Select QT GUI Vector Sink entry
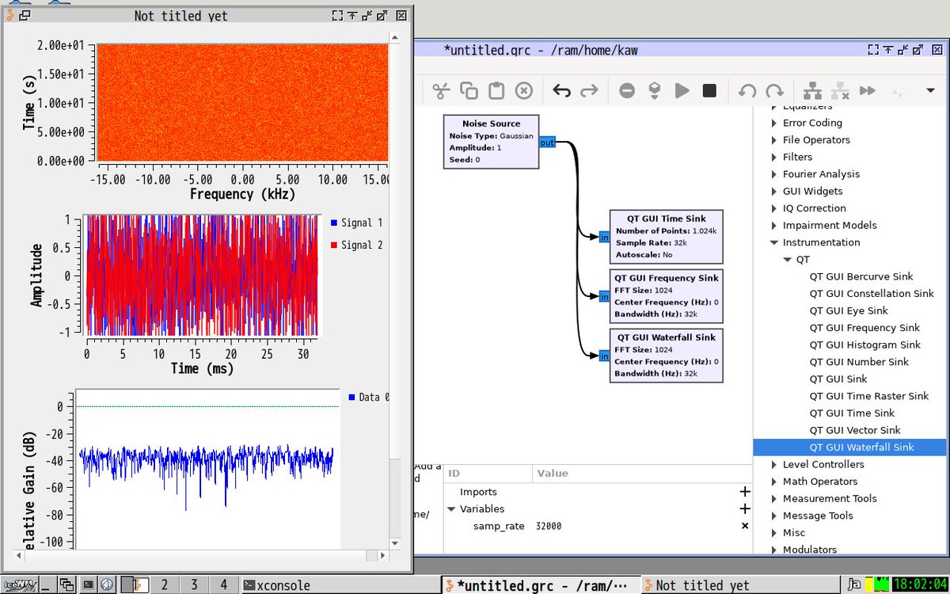Screen dimensions: 950x594 coord(855,430)
